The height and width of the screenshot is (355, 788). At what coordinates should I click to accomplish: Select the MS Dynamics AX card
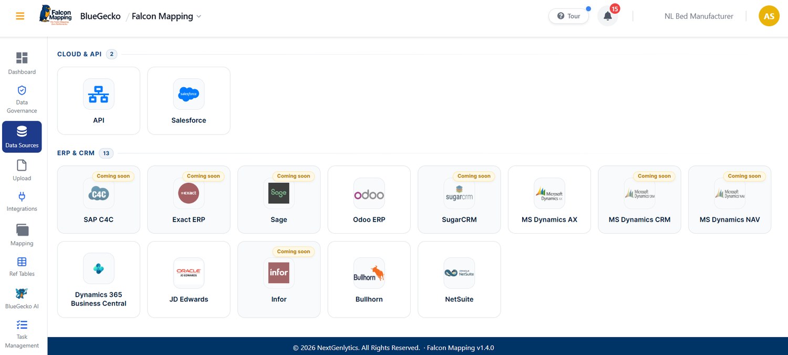(x=549, y=200)
